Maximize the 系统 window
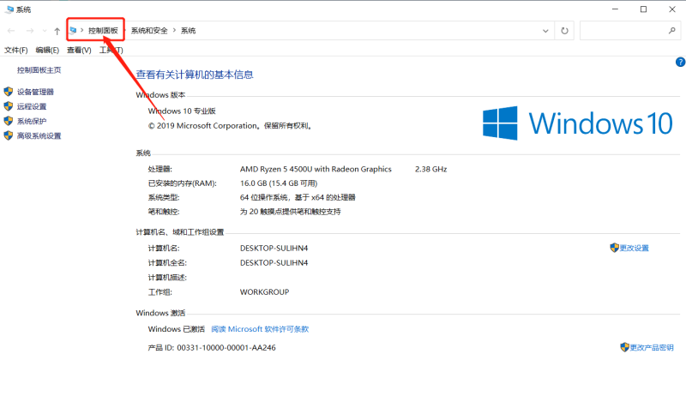686x414 pixels. tap(644, 9)
